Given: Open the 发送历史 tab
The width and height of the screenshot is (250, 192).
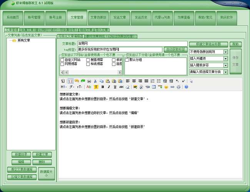Looking at the screenshot, I should [141, 18].
